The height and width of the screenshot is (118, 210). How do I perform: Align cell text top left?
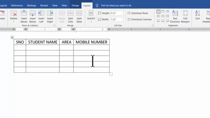(x=158, y=11)
